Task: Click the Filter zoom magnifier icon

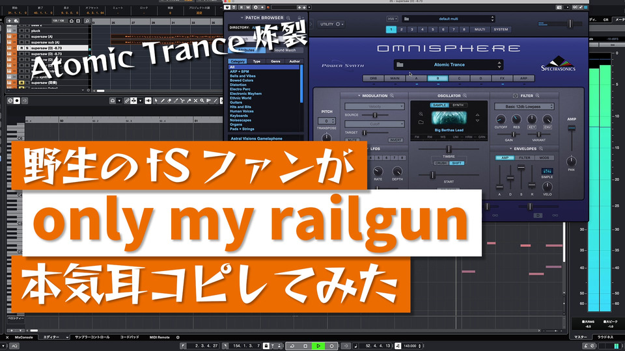Action: click(x=537, y=96)
